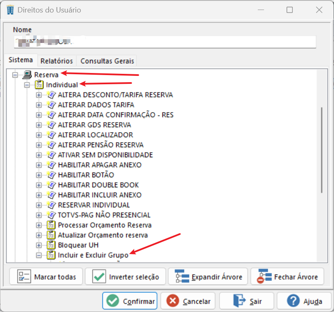Select HABILITAR APAGAR ANEXO text row
The height and width of the screenshot is (312, 334).
pyautogui.click(x=100, y=165)
